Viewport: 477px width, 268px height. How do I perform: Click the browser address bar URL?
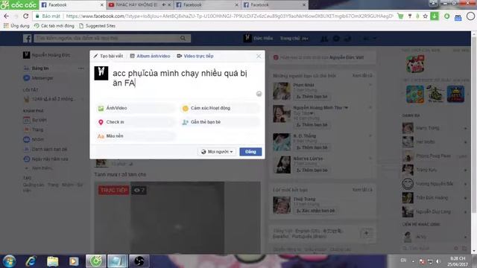pos(230,16)
